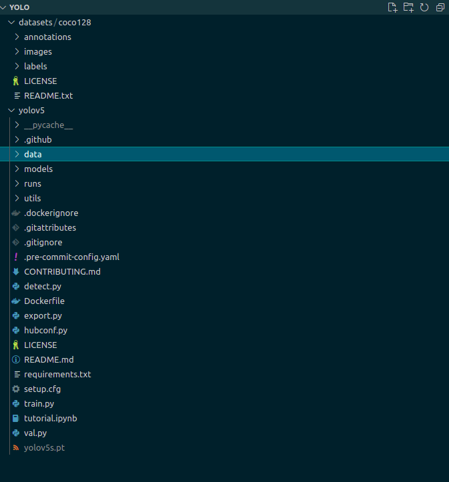Click the Docker whale icon beside Dockerfile

(16, 301)
